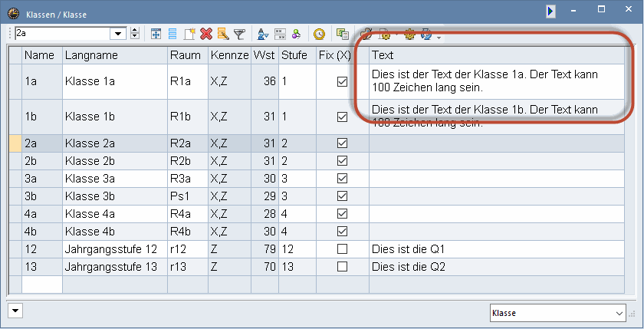Select text cell 'Dies ist die Q1'

click(497, 249)
